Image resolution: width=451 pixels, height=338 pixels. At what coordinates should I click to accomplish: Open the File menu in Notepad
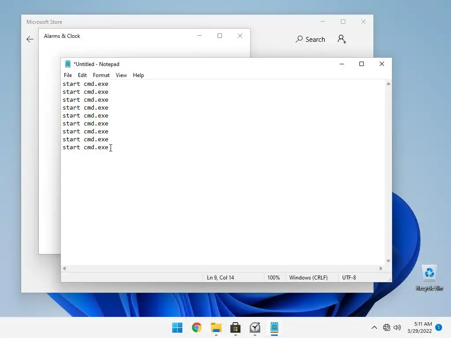coord(68,75)
